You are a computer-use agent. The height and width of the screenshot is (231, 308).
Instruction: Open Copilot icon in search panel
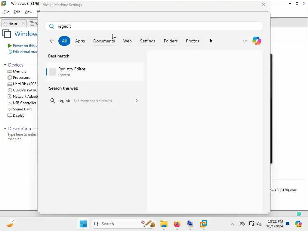click(x=257, y=41)
